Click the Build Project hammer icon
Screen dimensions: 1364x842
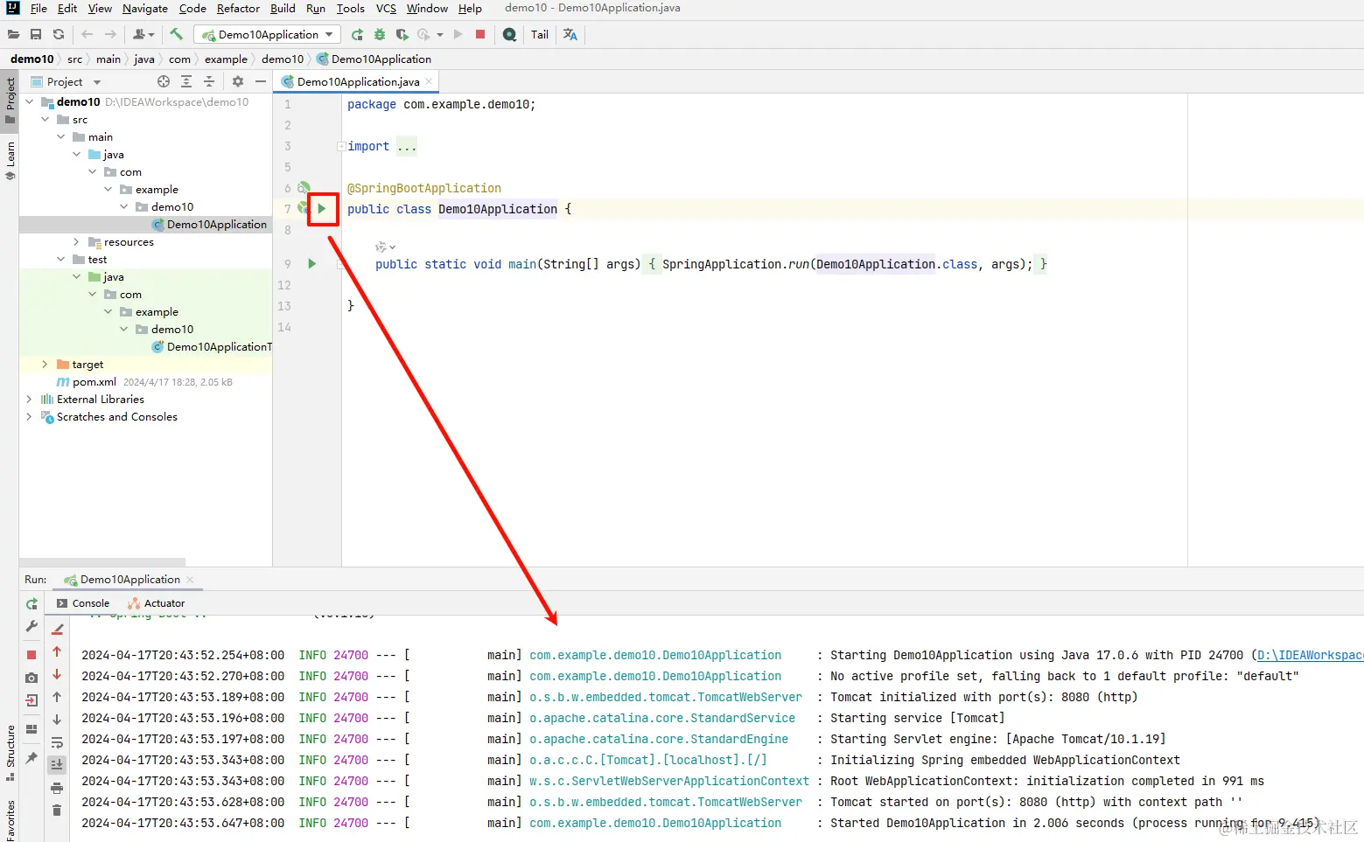tap(177, 34)
